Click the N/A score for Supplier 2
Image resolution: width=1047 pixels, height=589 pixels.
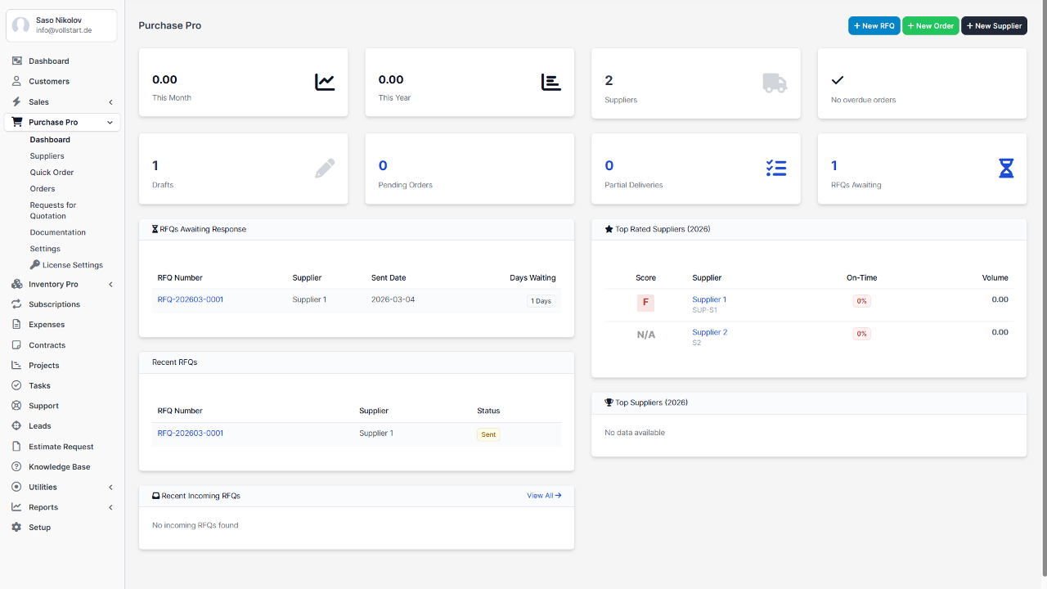(x=646, y=335)
